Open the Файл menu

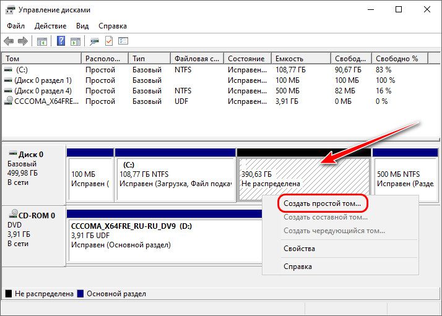coord(16,26)
